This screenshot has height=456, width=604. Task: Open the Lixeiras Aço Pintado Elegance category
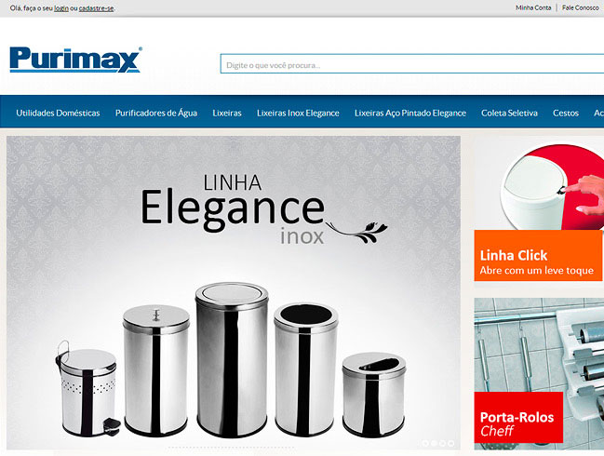[x=410, y=113]
